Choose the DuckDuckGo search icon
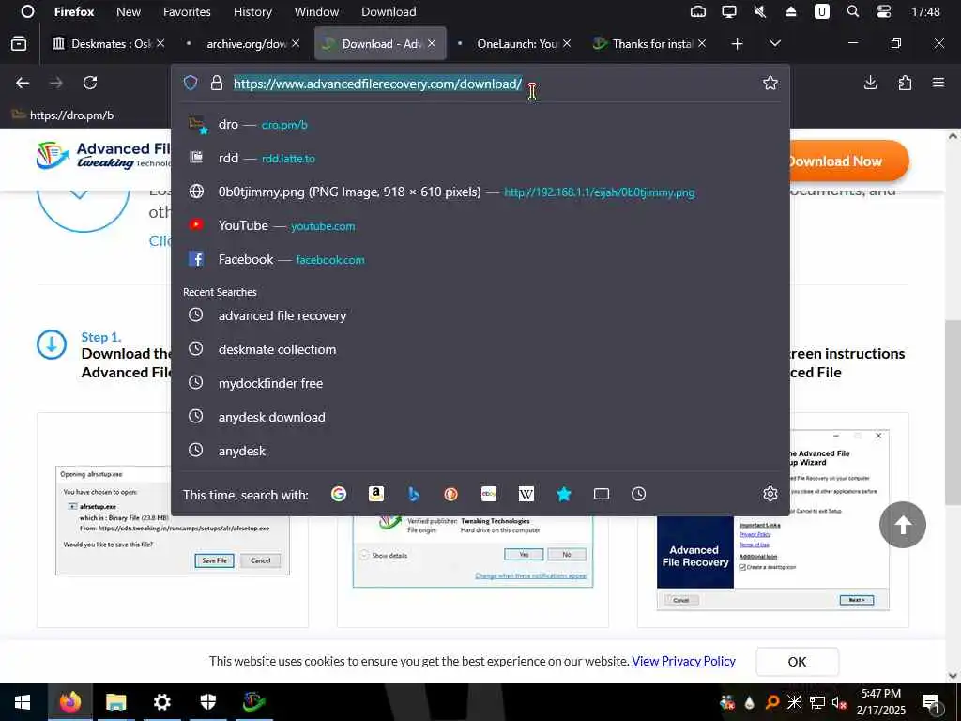Image resolution: width=961 pixels, height=721 pixels. (x=451, y=494)
